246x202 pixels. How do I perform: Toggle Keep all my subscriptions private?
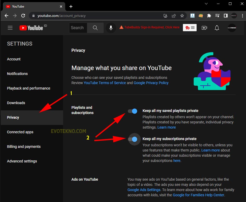point(132,139)
